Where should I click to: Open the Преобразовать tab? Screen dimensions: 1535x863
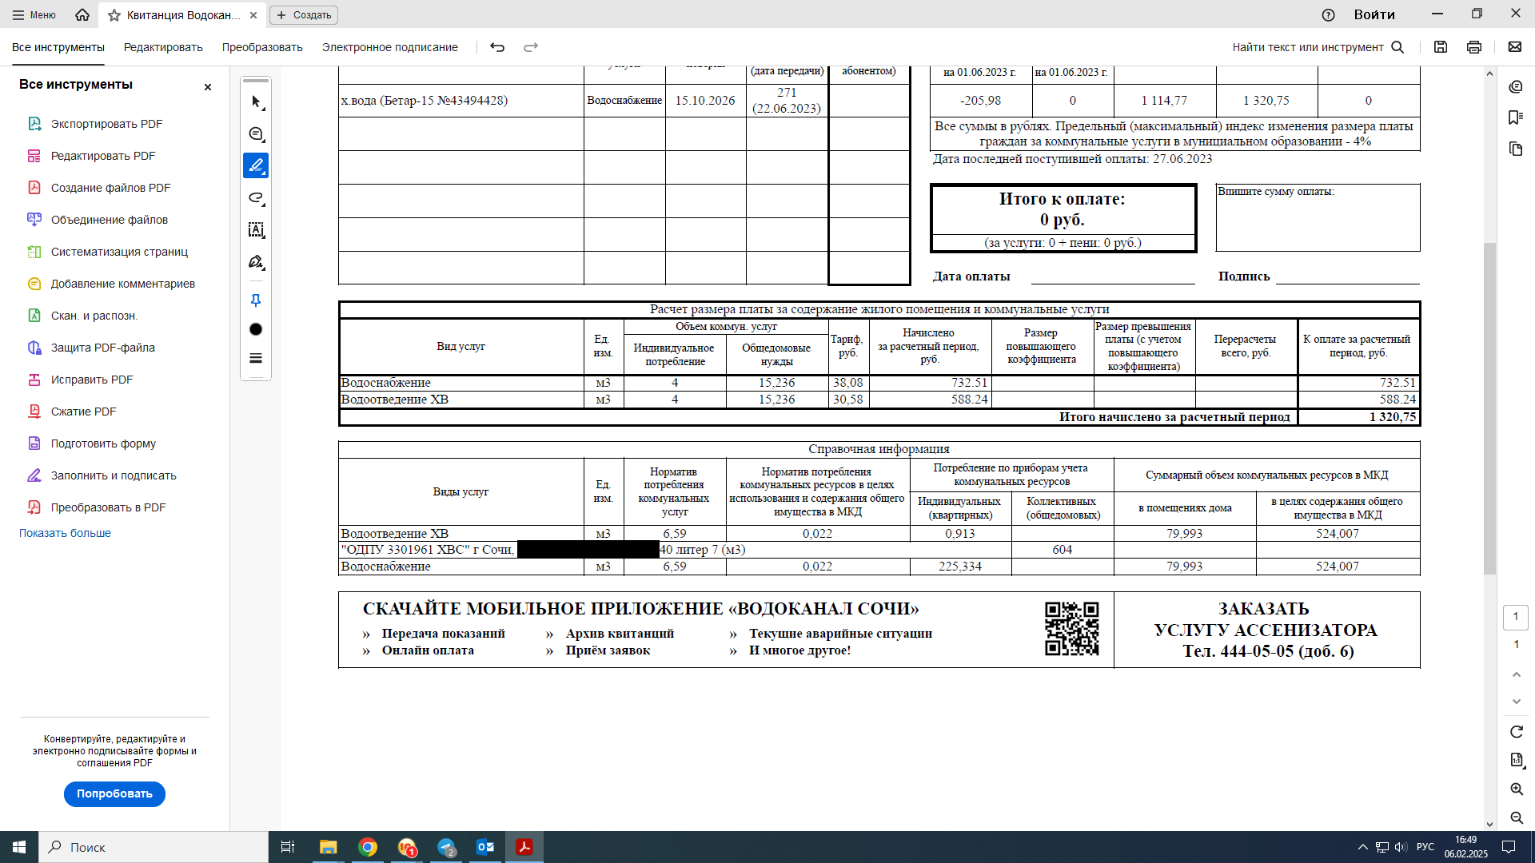(262, 47)
